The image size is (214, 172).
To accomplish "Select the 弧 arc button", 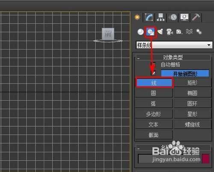I will click(x=154, y=103).
